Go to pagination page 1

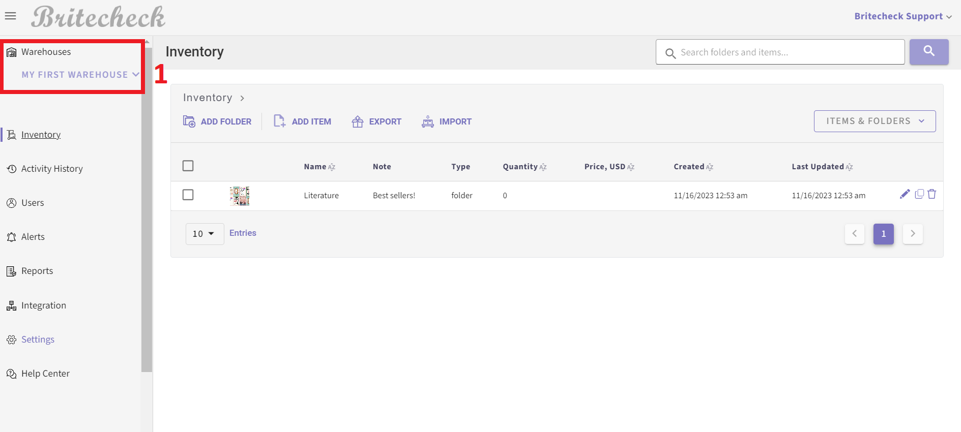[x=884, y=234]
